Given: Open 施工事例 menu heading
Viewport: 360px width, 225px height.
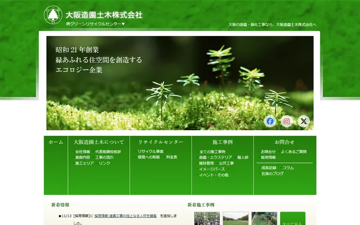Looking at the screenshot, I should tap(223, 142).
